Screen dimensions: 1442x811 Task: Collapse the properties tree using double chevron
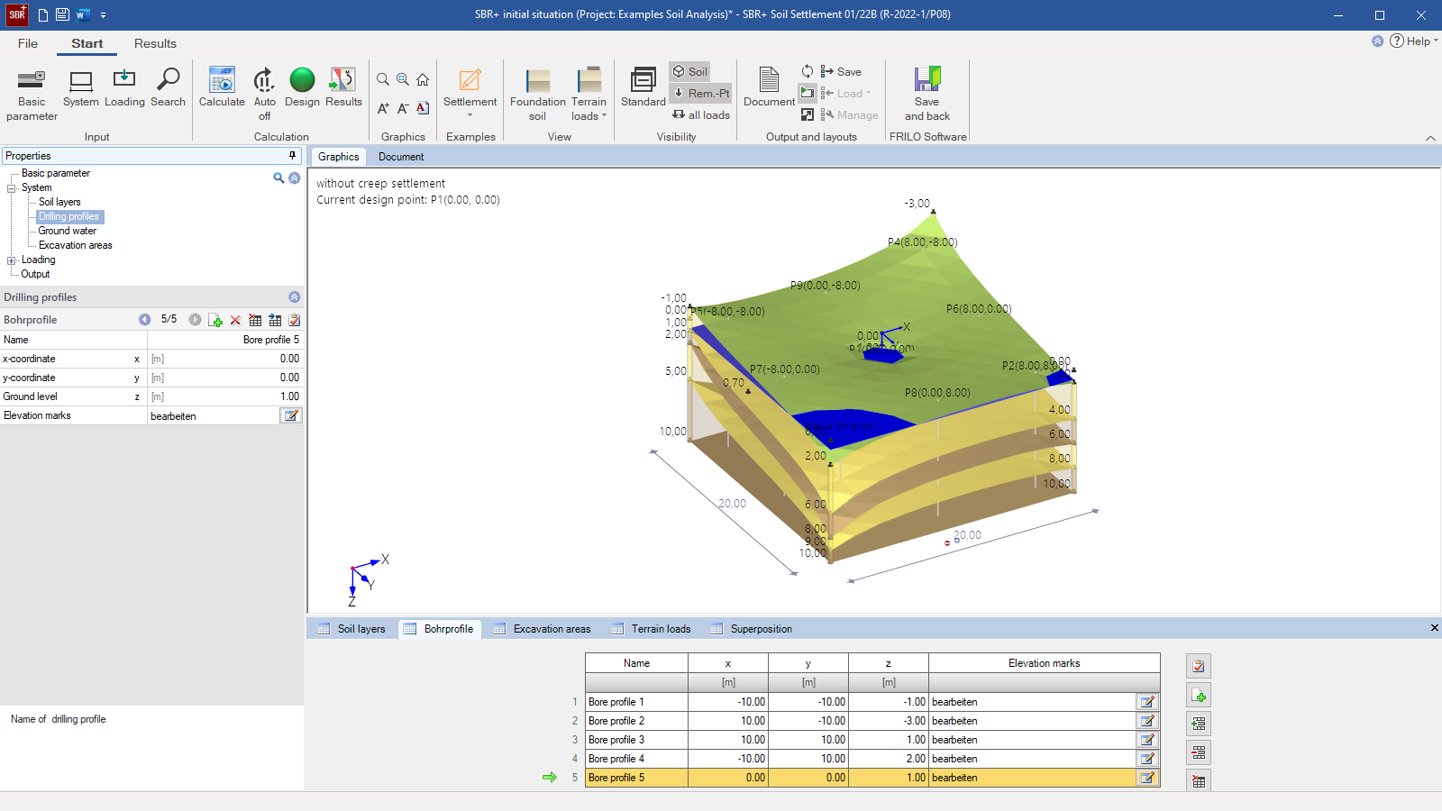(294, 178)
